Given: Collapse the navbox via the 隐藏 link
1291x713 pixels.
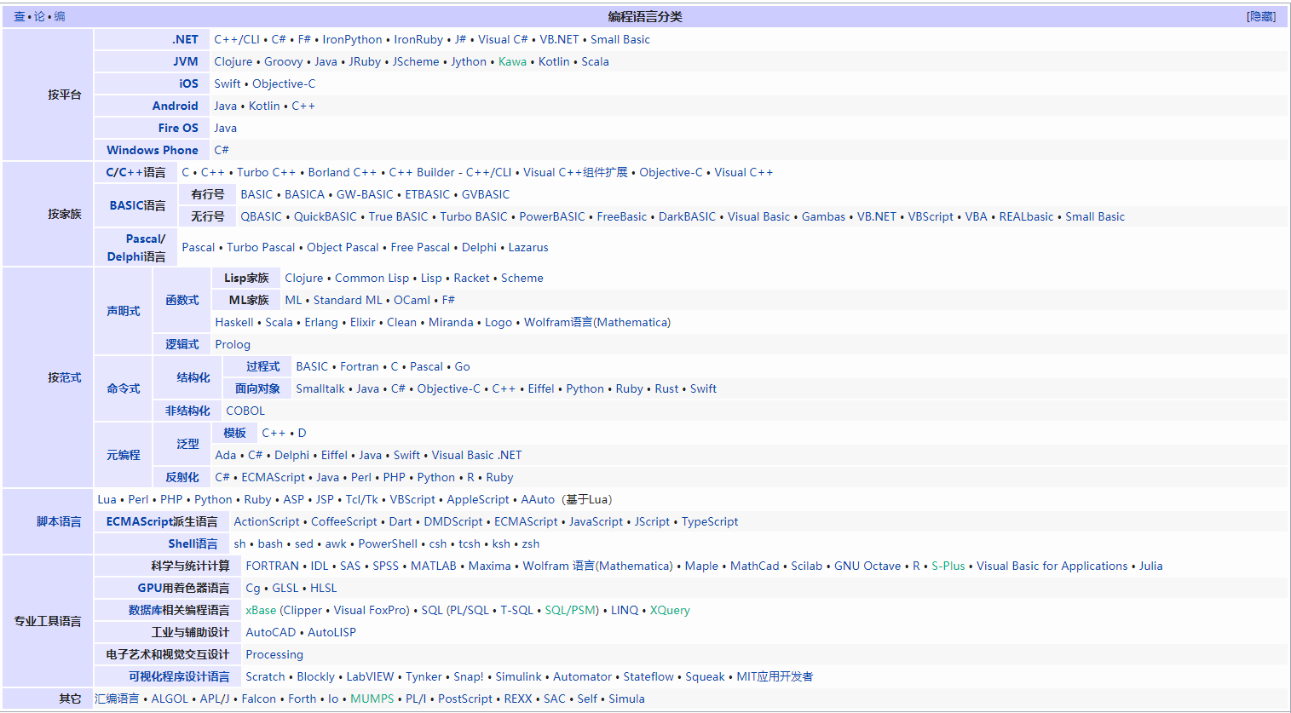Looking at the screenshot, I should point(1261,16).
